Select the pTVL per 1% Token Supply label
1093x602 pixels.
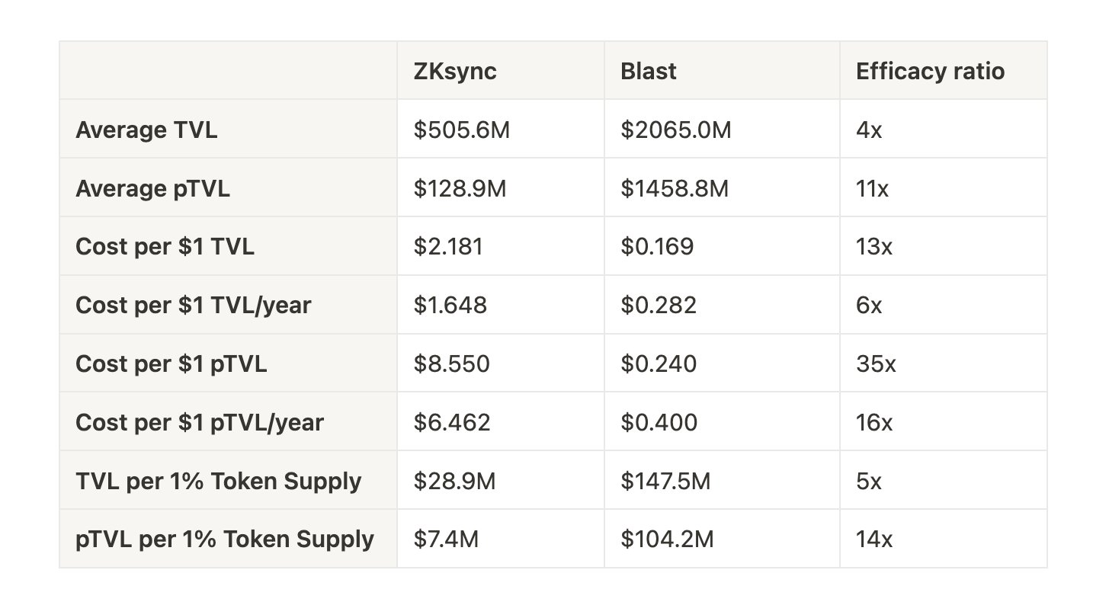[x=225, y=540]
